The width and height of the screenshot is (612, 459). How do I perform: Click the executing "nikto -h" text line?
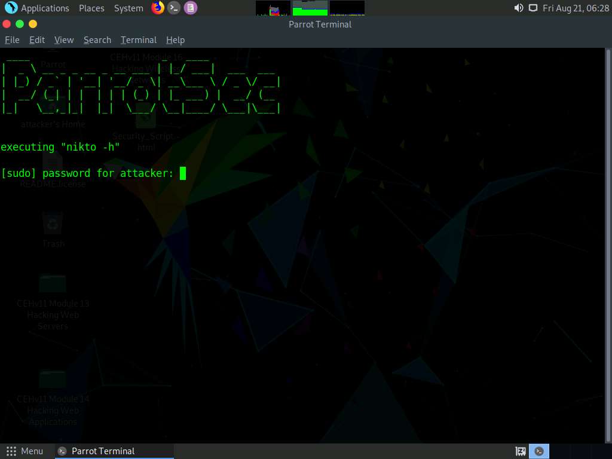(x=60, y=147)
